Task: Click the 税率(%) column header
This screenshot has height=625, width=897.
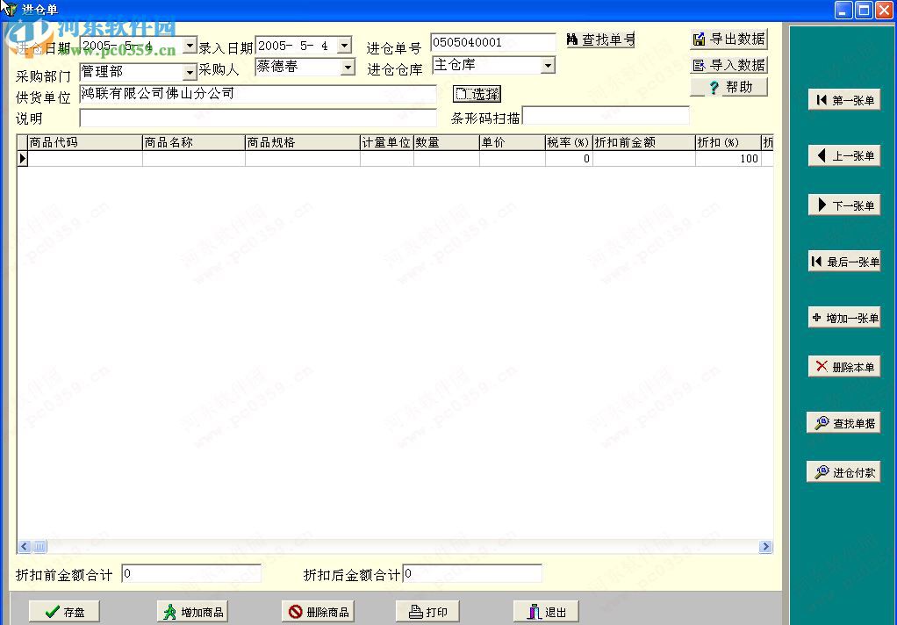Action: 570,142
